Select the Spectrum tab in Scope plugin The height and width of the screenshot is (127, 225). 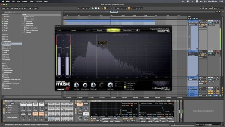click(113, 30)
